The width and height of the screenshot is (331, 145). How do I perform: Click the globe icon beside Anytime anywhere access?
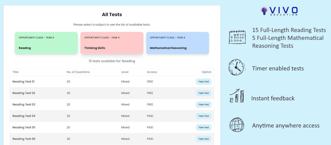237,125
